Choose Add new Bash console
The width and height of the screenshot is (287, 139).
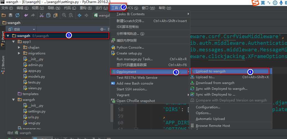150,83
